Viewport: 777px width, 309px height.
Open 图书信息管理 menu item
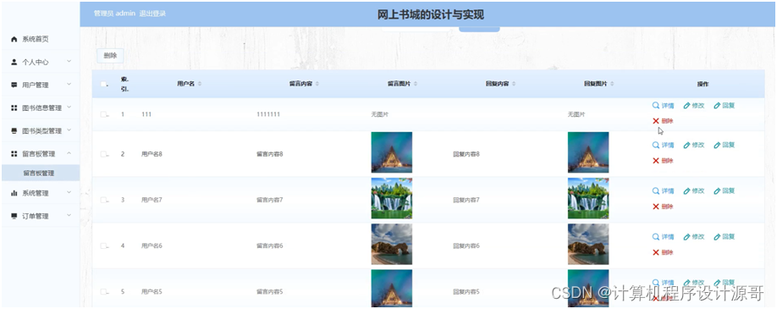pos(41,108)
